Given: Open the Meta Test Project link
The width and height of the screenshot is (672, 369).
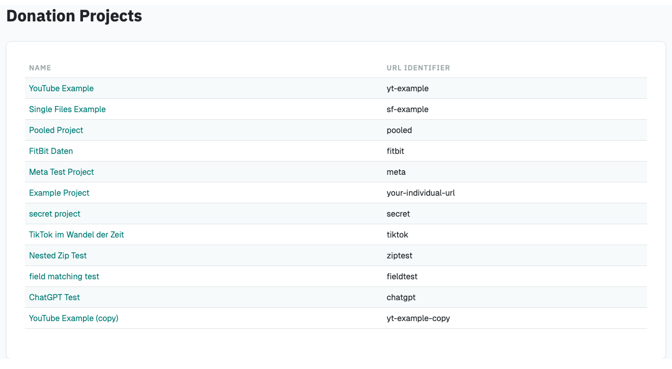Looking at the screenshot, I should pos(62,172).
